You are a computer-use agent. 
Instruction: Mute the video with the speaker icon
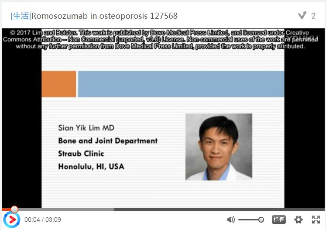click(230, 220)
